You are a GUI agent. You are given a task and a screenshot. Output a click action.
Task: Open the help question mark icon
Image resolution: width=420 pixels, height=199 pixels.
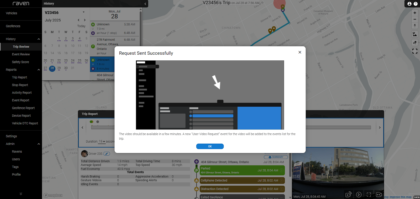click(x=416, y=4)
